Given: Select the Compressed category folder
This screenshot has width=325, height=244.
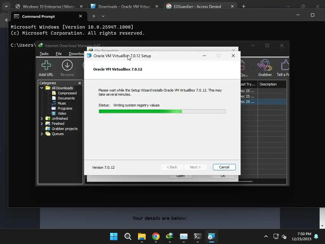Looking at the screenshot, I should (x=67, y=93).
